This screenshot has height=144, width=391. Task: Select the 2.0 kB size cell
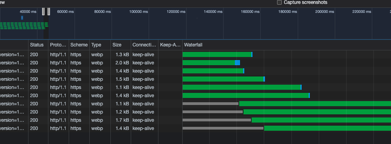point(121,63)
